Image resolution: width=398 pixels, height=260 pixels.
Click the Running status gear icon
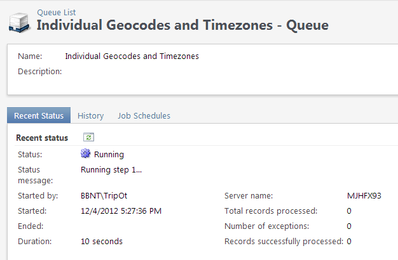coord(86,153)
